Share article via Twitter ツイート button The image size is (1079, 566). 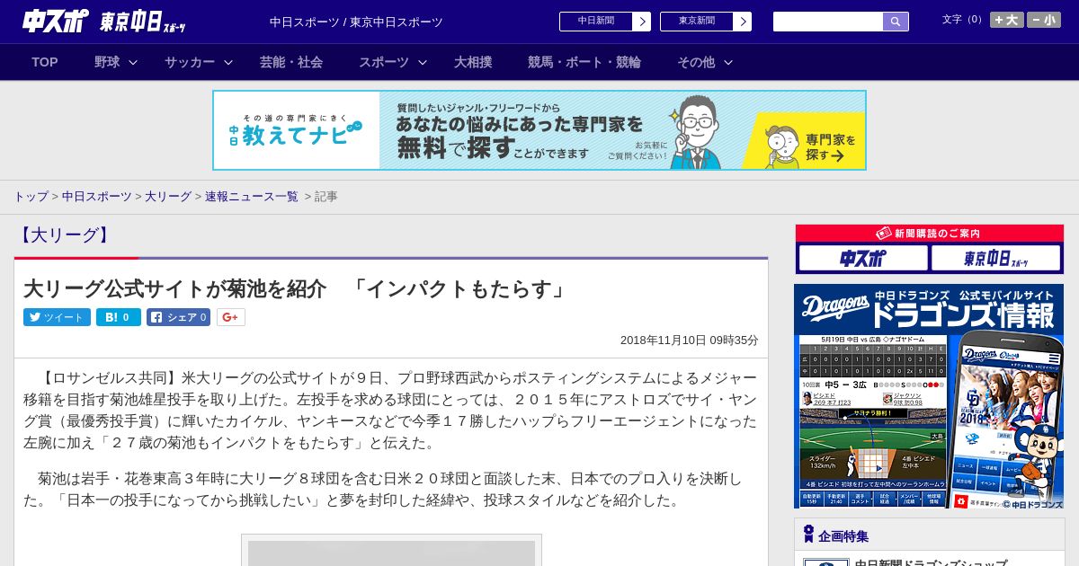tap(57, 317)
